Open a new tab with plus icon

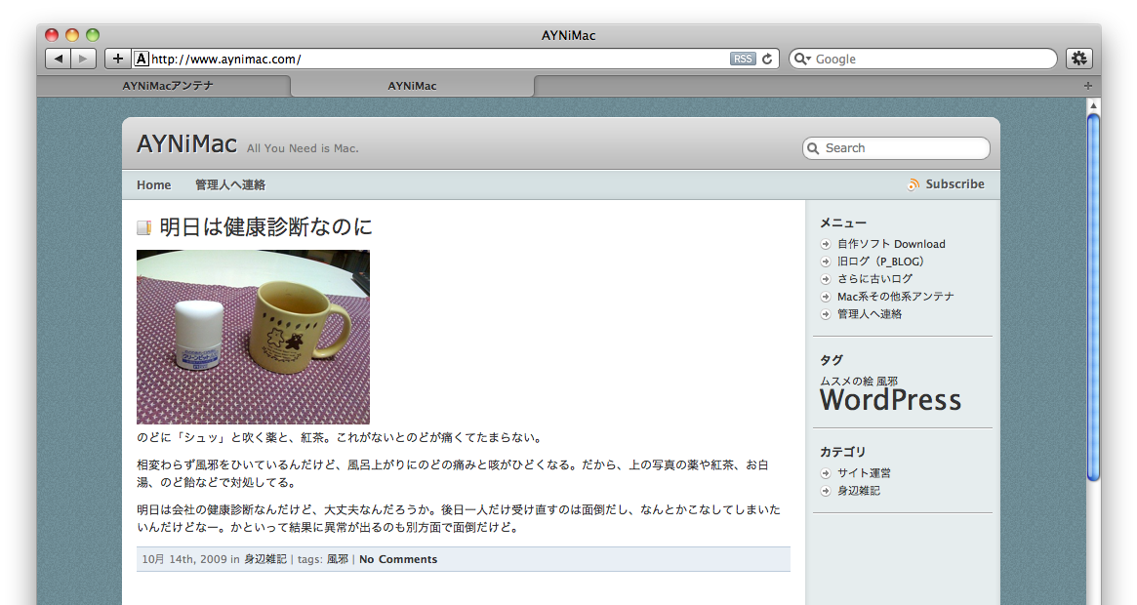[x=1087, y=86]
